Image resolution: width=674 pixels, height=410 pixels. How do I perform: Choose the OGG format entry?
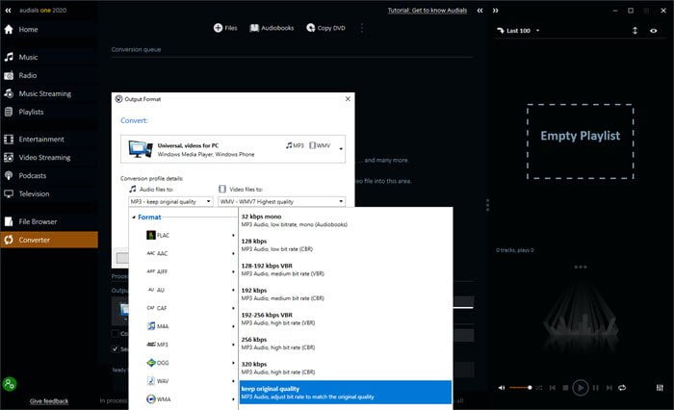click(x=184, y=363)
